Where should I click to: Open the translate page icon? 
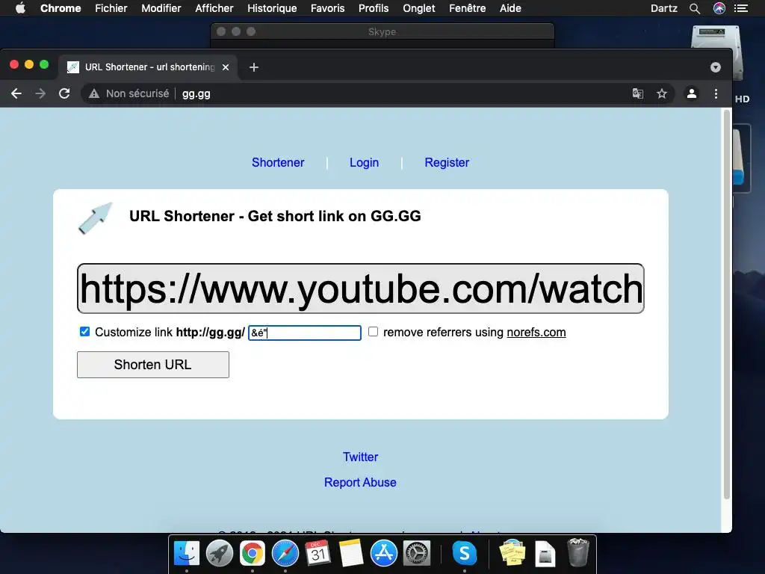[x=638, y=93]
